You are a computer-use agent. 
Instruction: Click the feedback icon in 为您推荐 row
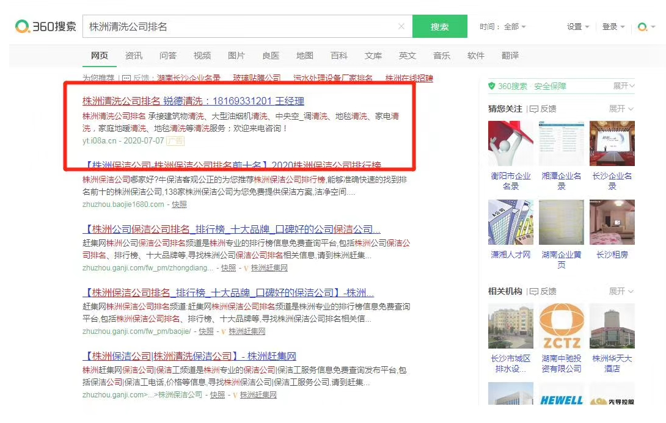[x=126, y=78]
